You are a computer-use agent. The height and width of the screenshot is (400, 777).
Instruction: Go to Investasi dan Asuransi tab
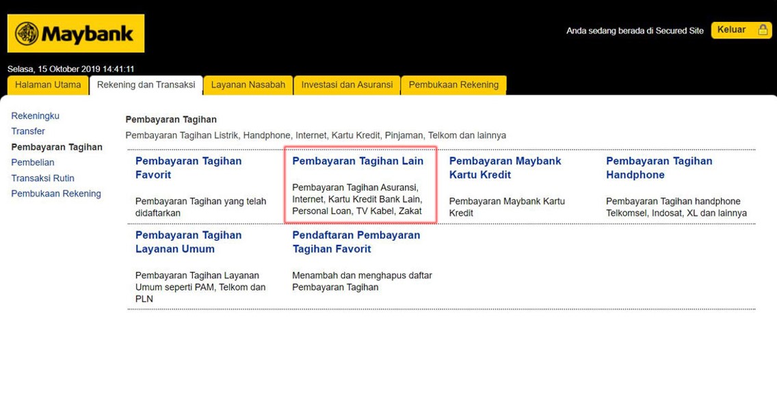coord(347,85)
